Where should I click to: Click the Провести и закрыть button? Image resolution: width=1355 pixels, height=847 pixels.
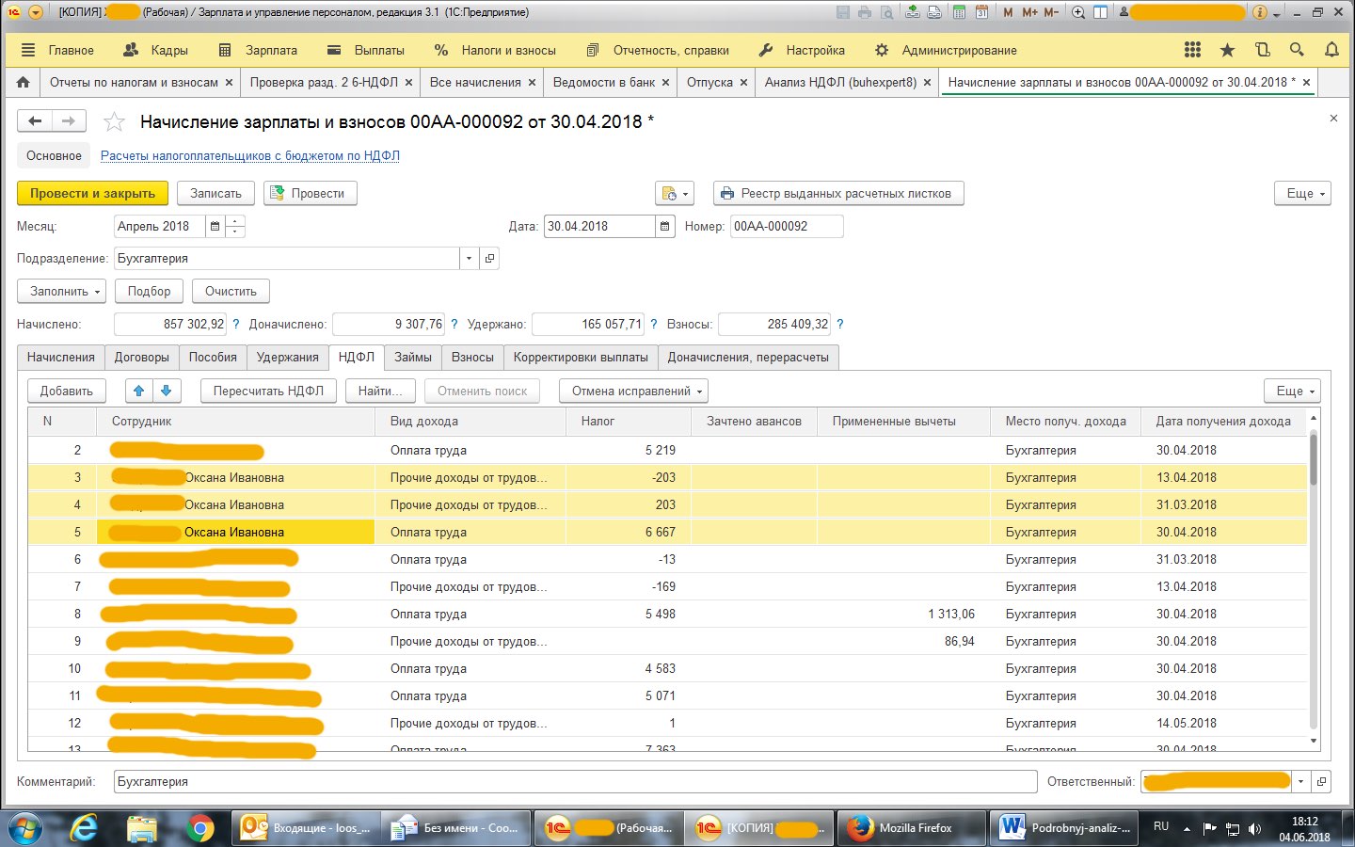(x=92, y=193)
